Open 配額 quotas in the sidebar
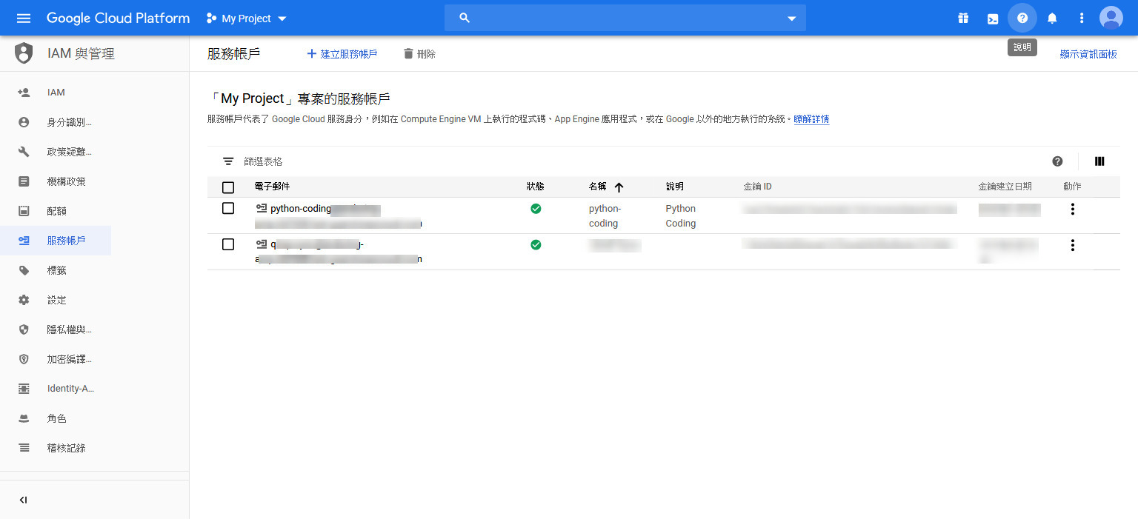Screen dimensions: 1138x519 [x=56, y=211]
